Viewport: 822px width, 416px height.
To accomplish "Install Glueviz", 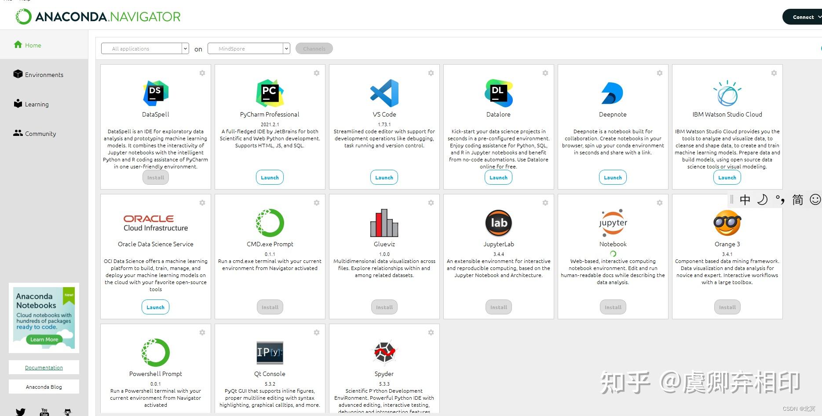I will click(x=384, y=307).
